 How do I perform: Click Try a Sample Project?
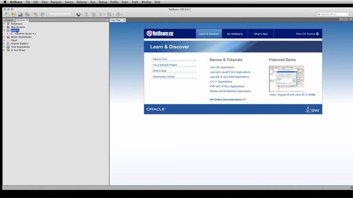165,65
